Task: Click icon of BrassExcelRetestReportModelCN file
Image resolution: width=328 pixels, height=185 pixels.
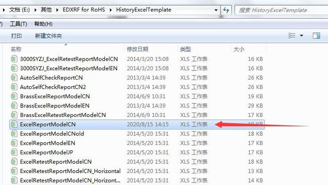Action: [14, 115]
